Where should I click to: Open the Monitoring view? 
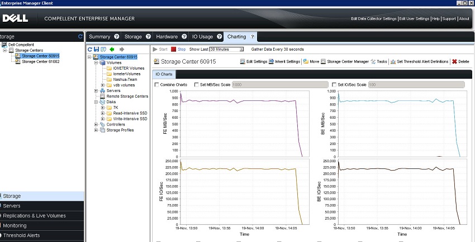coord(42,225)
